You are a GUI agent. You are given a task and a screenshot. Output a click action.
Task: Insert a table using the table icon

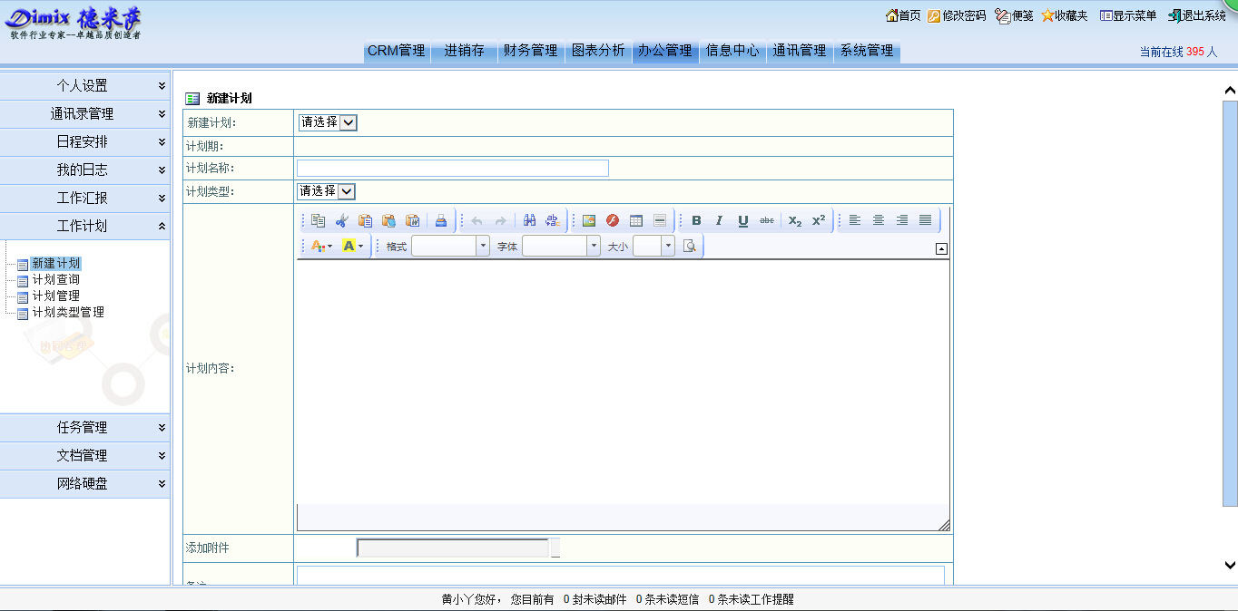(x=636, y=220)
